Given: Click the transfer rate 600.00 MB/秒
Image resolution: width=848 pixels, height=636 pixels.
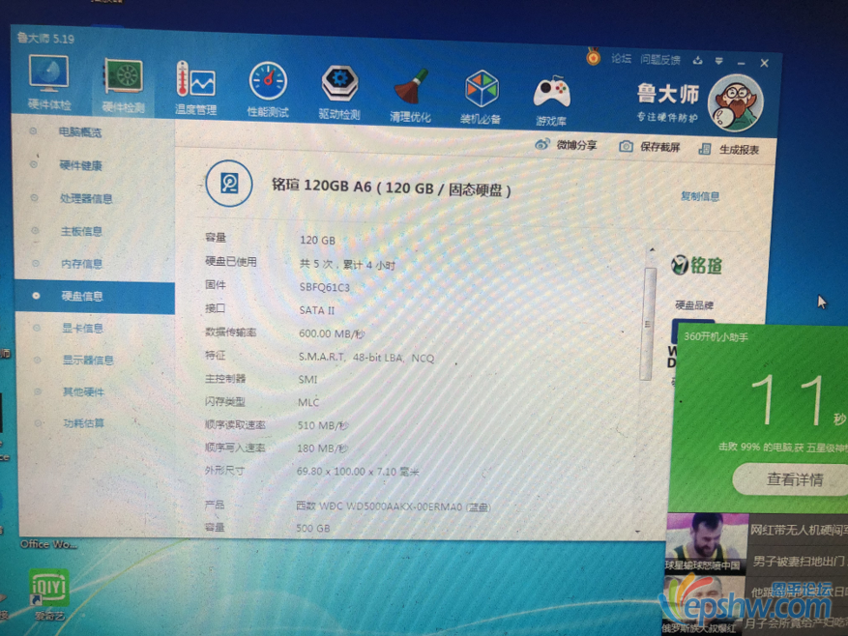Looking at the screenshot, I should pyautogui.click(x=332, y=333).
